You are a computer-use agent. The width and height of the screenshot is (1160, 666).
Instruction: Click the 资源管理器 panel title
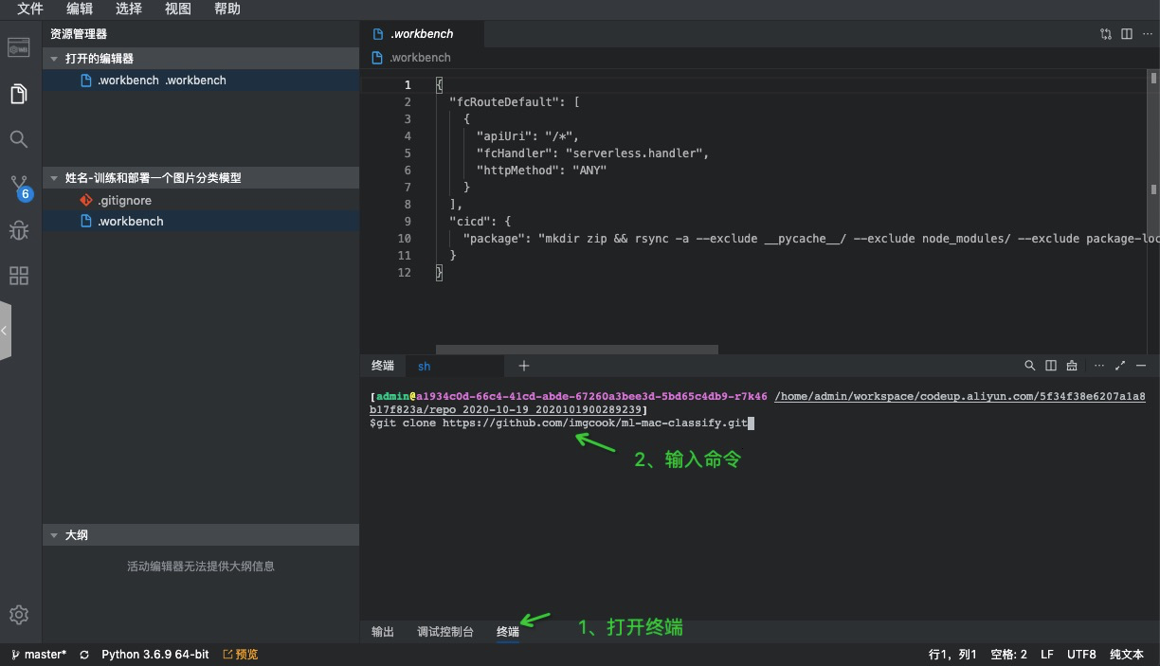79,34
